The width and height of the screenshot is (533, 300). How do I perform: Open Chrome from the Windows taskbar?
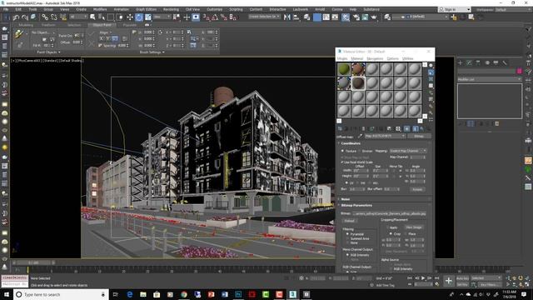coord(184,294)
